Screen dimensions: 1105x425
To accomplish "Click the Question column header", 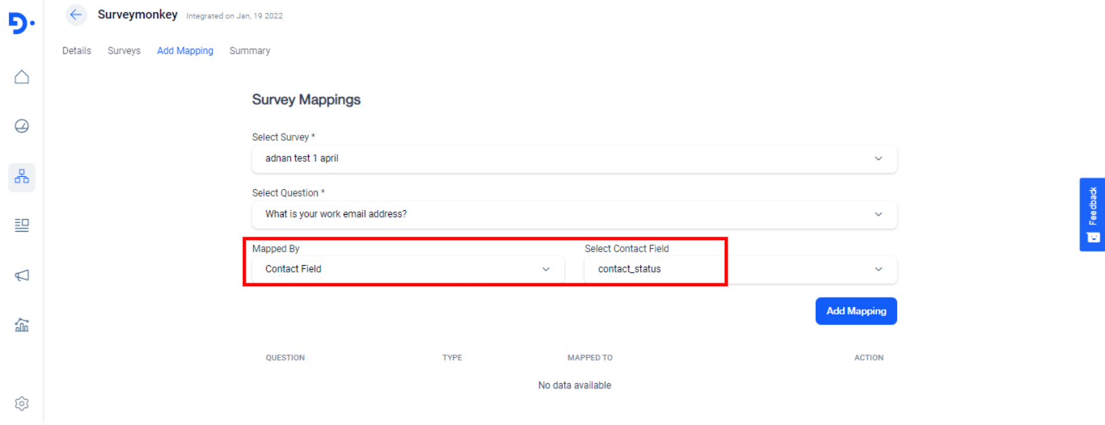I will pos(285,358).
